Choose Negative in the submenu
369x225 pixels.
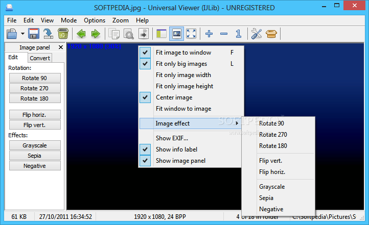(x=279, y=209)
